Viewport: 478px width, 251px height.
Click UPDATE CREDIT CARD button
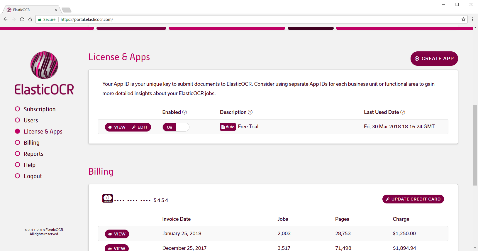(413, 199)
